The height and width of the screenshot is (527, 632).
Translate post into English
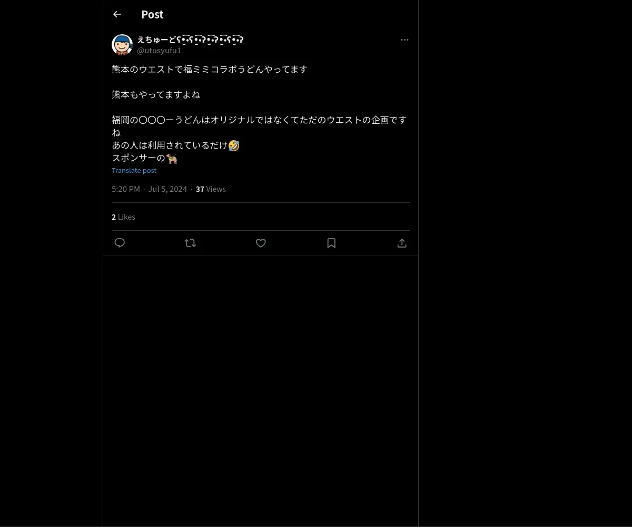click(x=134, y=170)
